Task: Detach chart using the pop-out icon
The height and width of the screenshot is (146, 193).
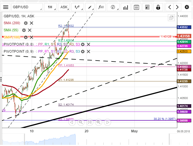Action: (x=171, y=18)
